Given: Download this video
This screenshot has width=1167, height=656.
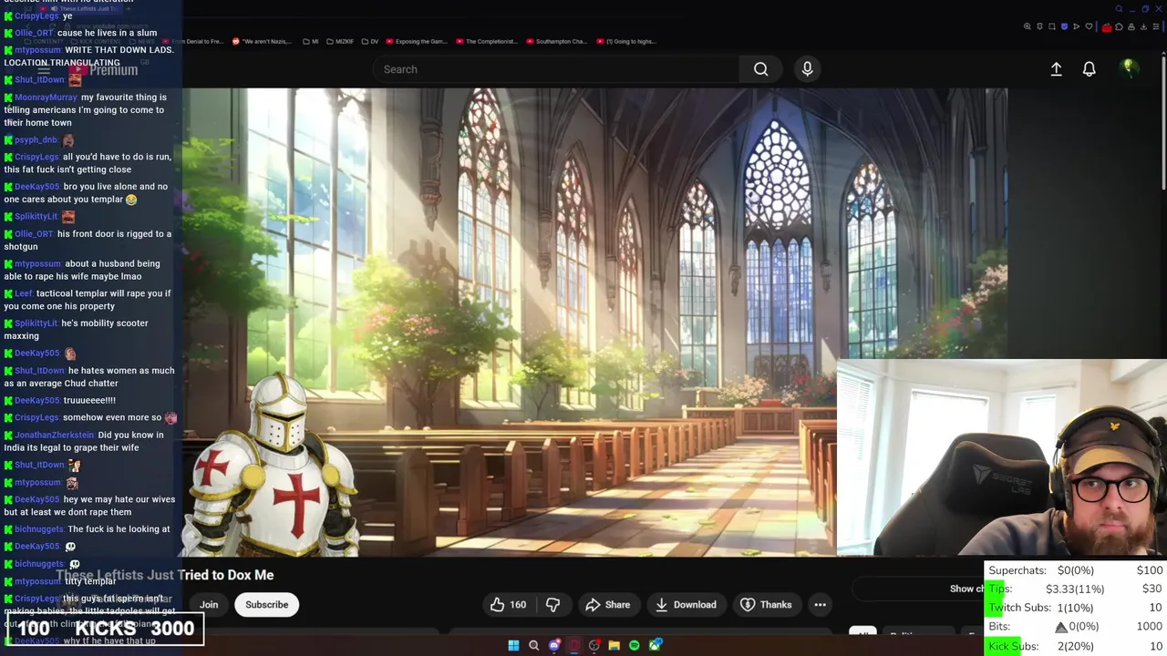Looking at the screenshot, I should (686, 604).
